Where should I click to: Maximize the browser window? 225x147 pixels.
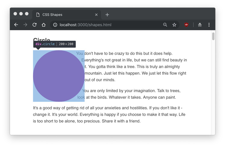coord(27,14)
